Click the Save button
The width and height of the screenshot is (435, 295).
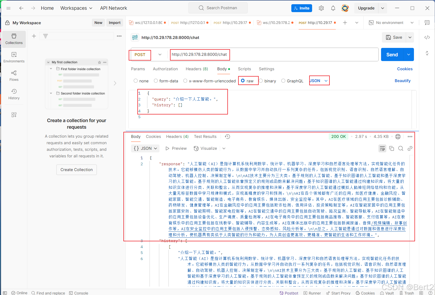click(x=394, y=37)
